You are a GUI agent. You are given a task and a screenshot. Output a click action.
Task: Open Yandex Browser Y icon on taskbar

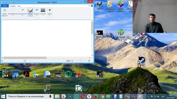89,97
